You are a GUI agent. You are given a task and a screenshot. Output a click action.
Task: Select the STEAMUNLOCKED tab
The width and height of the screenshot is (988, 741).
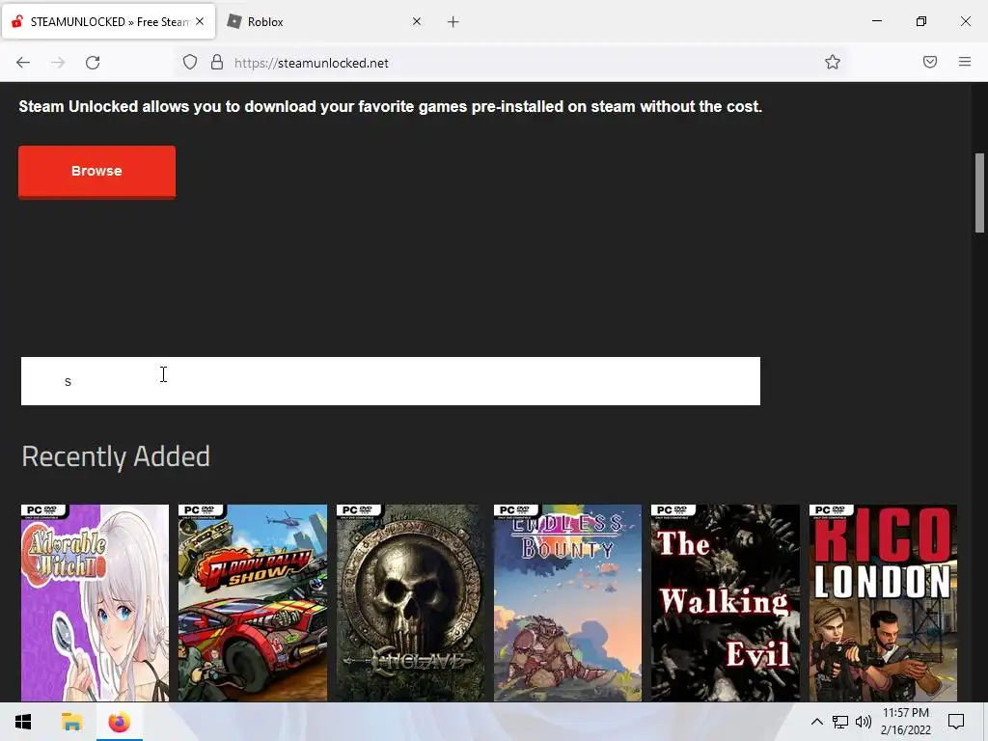(x=108, y=21)
